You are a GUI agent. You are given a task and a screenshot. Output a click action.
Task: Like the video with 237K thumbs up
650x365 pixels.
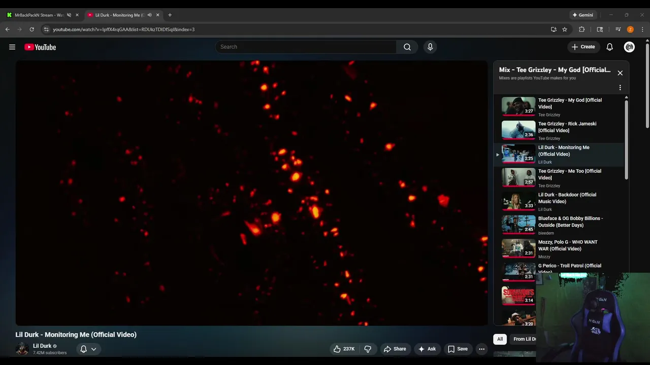pos(344,349)
